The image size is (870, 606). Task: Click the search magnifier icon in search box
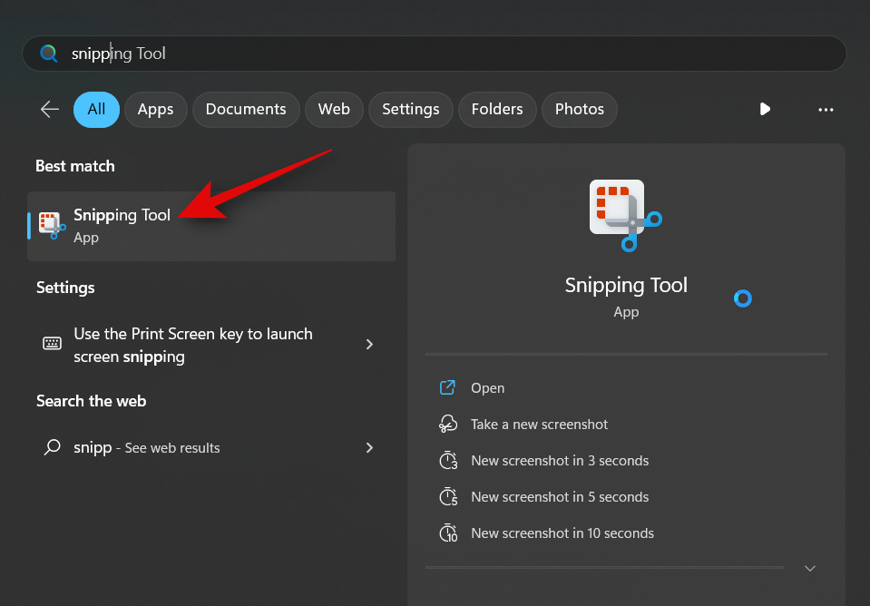click(x=49, y=54)
